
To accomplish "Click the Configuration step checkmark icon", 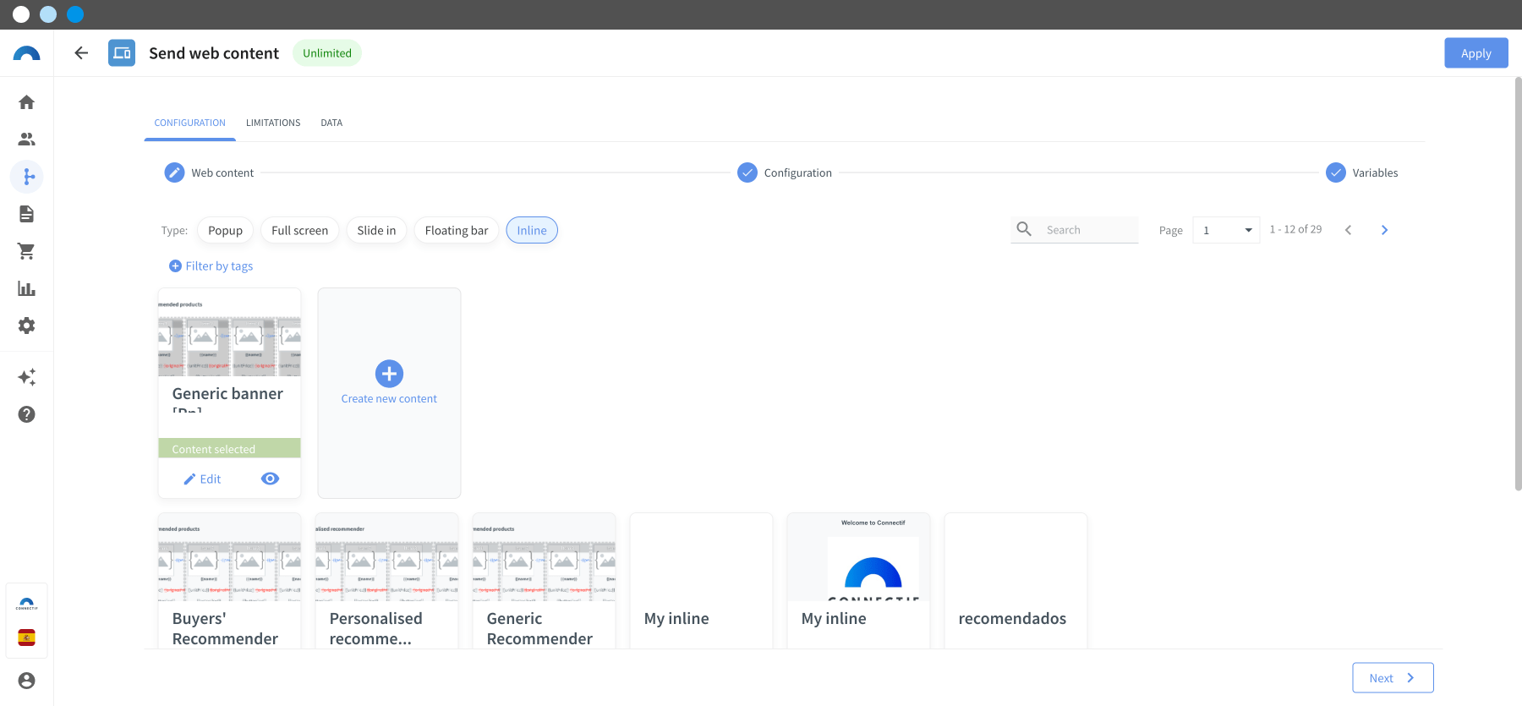I will click(x=747, y=172).
